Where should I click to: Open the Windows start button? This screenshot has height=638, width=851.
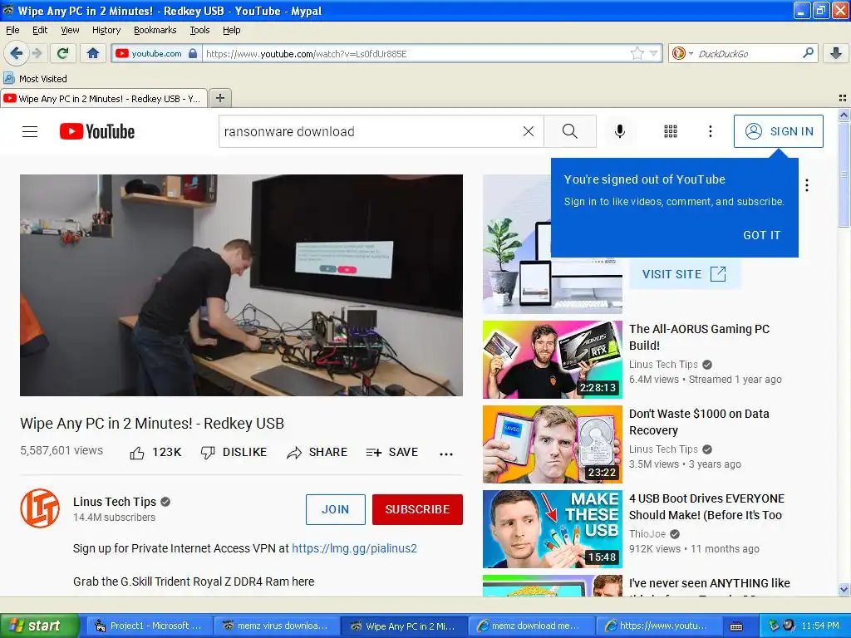click(x=39, y=626)
